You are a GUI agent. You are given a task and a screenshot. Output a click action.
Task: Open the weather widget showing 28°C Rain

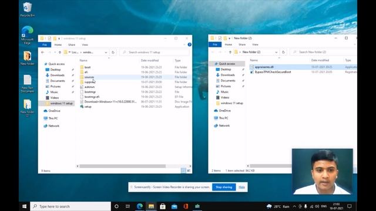pyautogui.click(x=278, y=206)
